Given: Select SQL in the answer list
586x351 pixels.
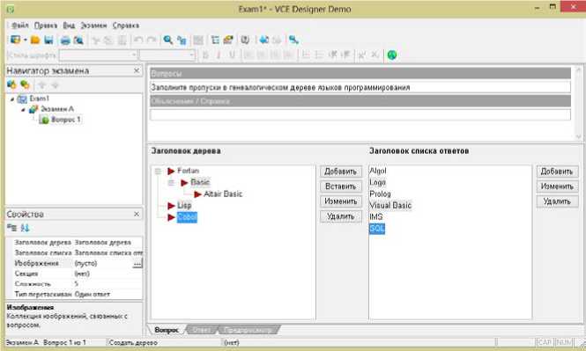Looking at the screenshot, I should pos(377,228).
